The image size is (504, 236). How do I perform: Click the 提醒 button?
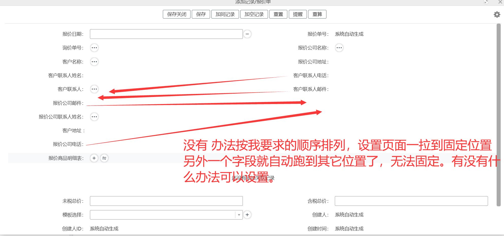298,14
